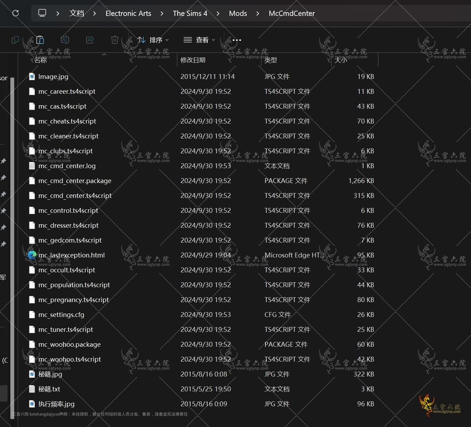Click McCmdCenter in the breadcrumb
The image size is (471, 427).
[292, 13]
